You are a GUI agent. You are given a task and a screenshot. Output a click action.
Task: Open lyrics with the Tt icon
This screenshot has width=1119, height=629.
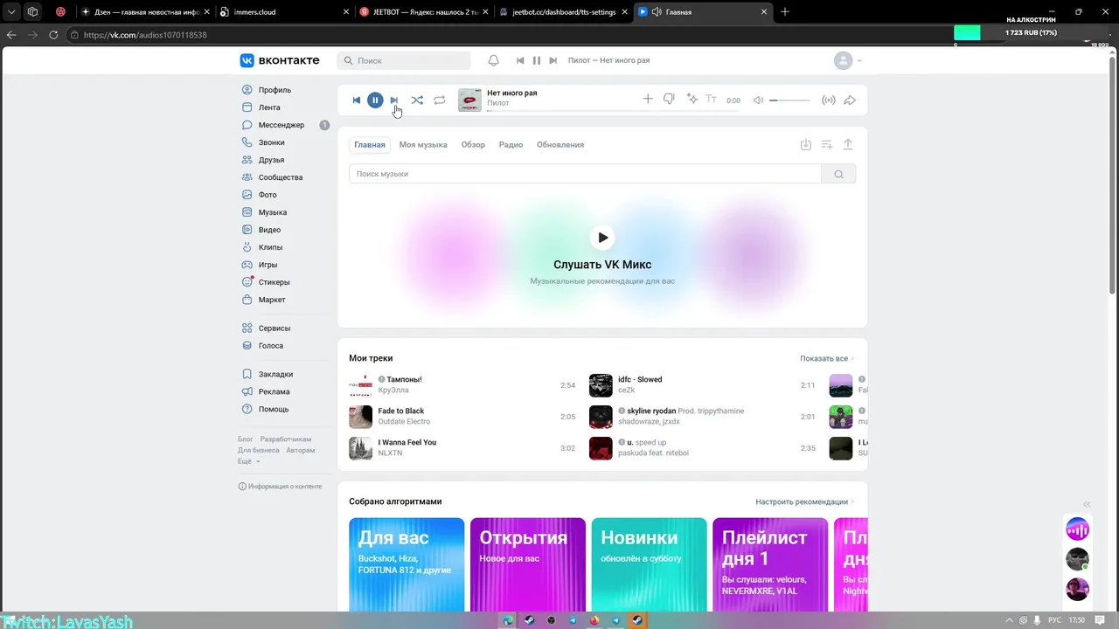tap(711, 100)
